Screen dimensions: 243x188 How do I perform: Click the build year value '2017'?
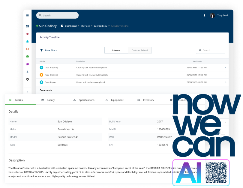pyautogui.click(x=160, y=121)
